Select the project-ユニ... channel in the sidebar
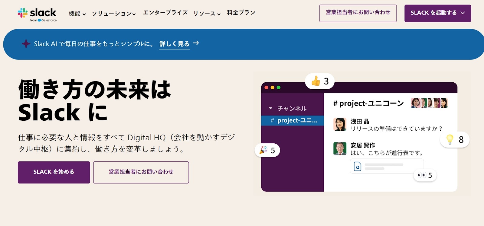The image size is (484, 226). (293, 120)
